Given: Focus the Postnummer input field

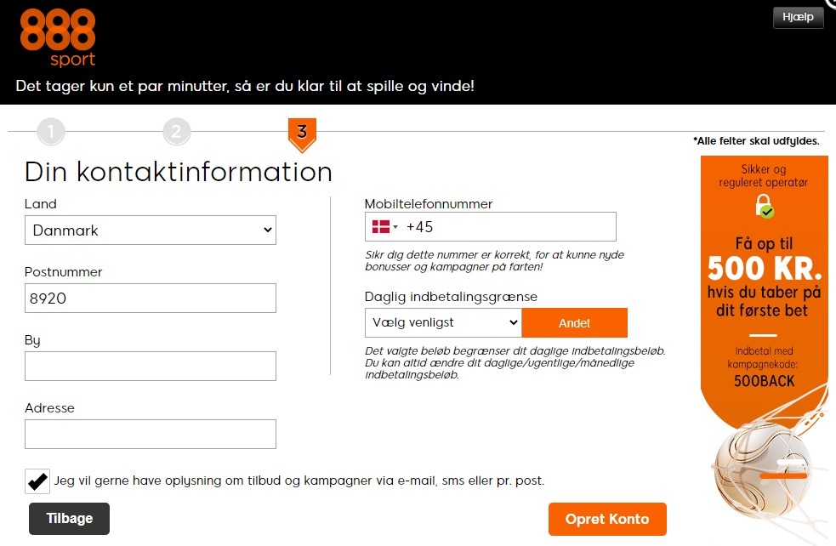Looking at the screenshot, I should tap(151, 299).
